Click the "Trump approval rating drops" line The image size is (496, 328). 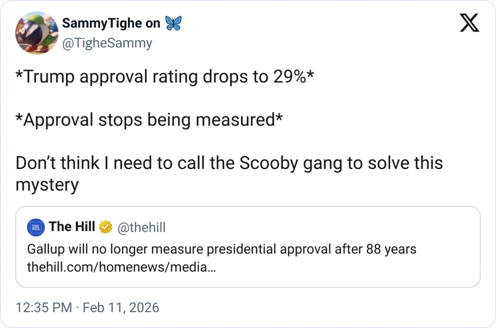(165, 77)
